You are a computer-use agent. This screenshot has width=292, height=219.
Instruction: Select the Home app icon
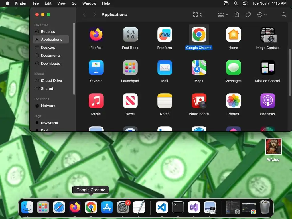click(233, 35)
